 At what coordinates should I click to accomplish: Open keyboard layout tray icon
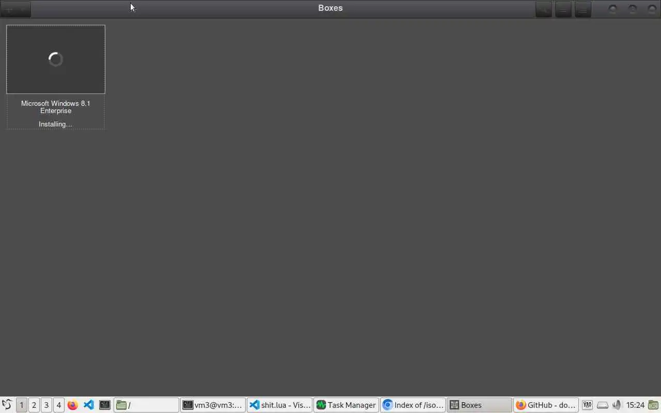coord(587,405)
